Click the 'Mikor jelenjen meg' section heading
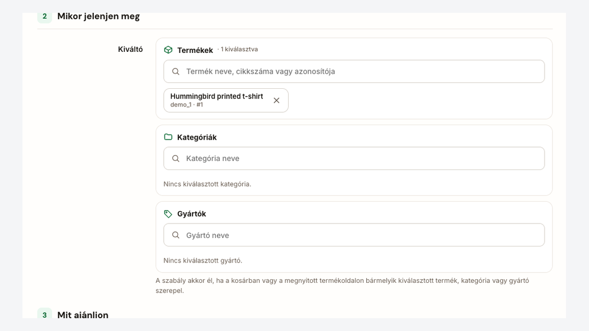 click(x=99, y=17)
